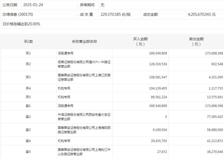This screenshot has width=224, height=158.
Task: Click the 买1 row label
Action: click(28, 53)
